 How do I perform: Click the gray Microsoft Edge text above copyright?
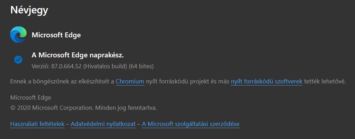(30, 97)
